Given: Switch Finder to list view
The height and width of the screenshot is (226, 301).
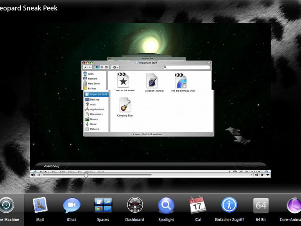Looking at the screenshot, I should click(102, 67).
